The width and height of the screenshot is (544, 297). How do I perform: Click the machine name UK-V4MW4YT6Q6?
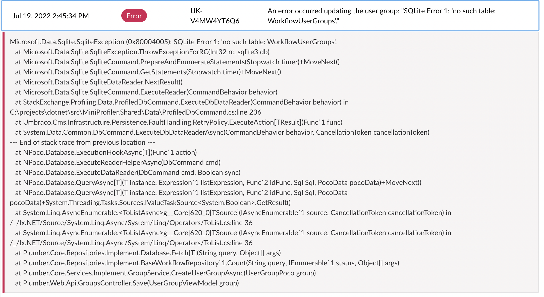(215, 16)
